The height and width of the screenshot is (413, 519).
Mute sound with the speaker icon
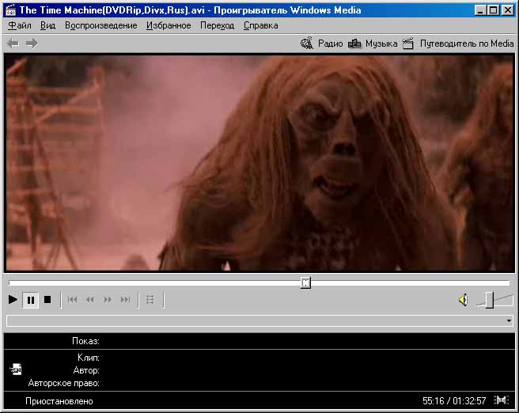pyautogui.click(x=463, y=300)
